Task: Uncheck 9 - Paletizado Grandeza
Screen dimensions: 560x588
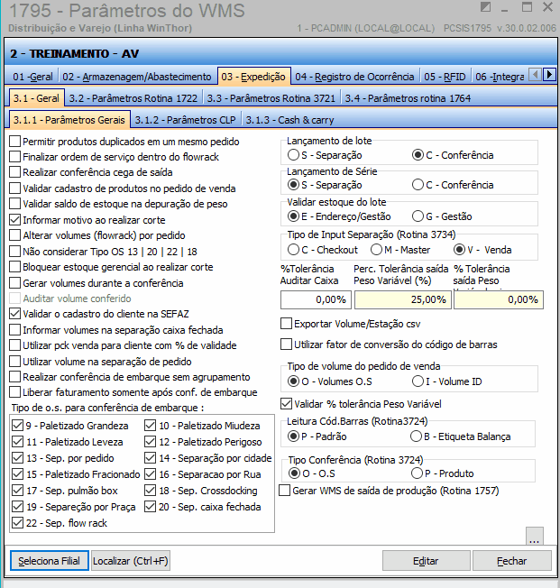Action: (x=18, y=426)
